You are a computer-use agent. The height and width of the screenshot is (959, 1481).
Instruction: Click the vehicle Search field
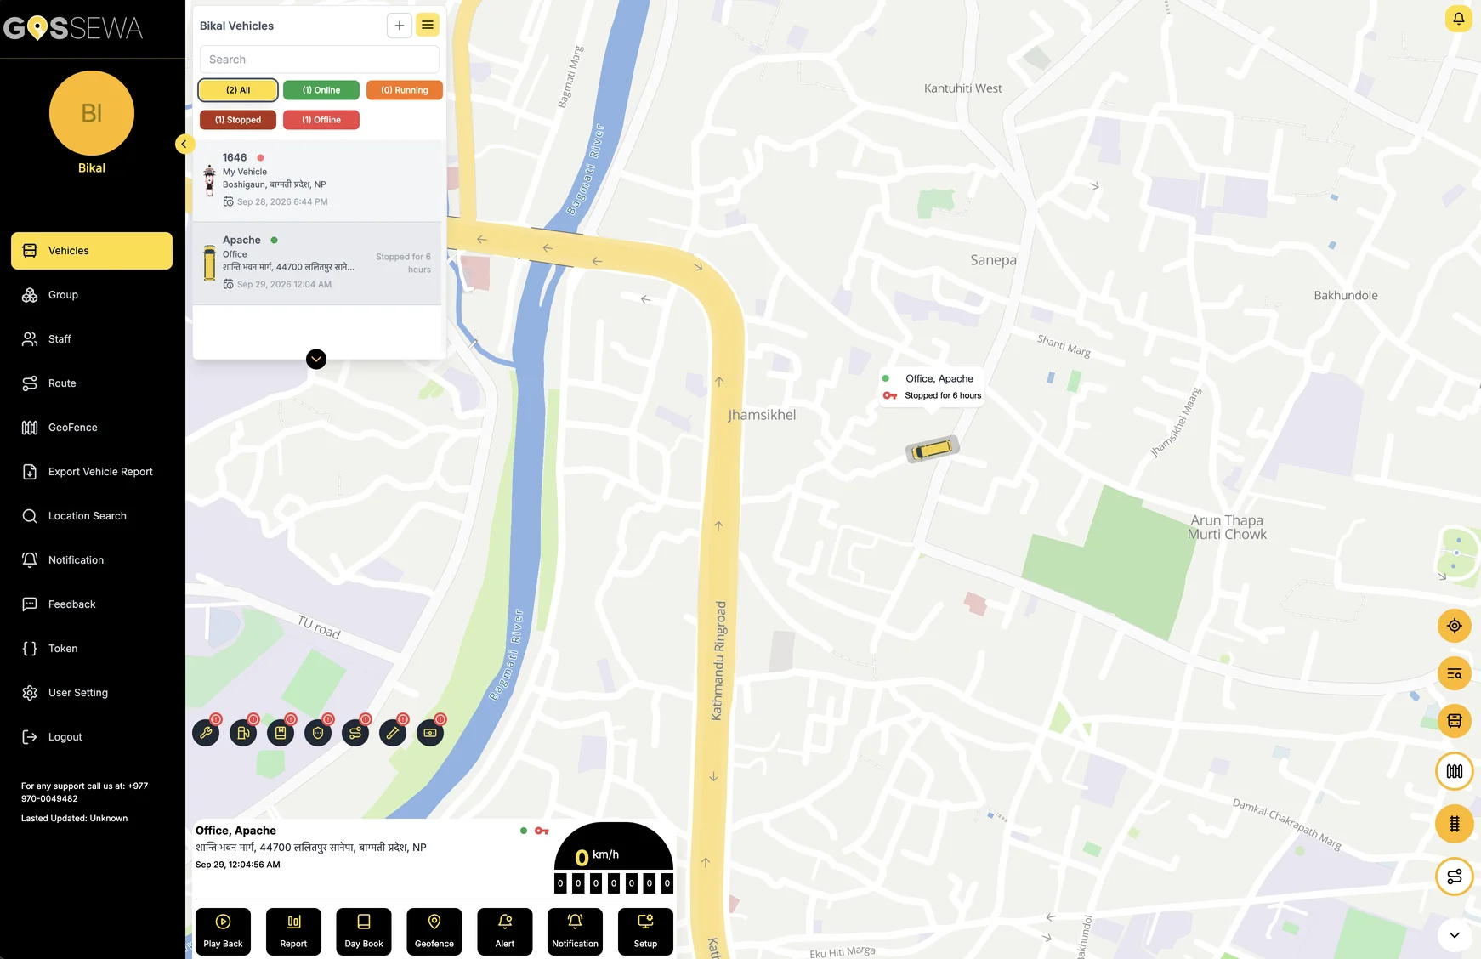pos(320,60)
